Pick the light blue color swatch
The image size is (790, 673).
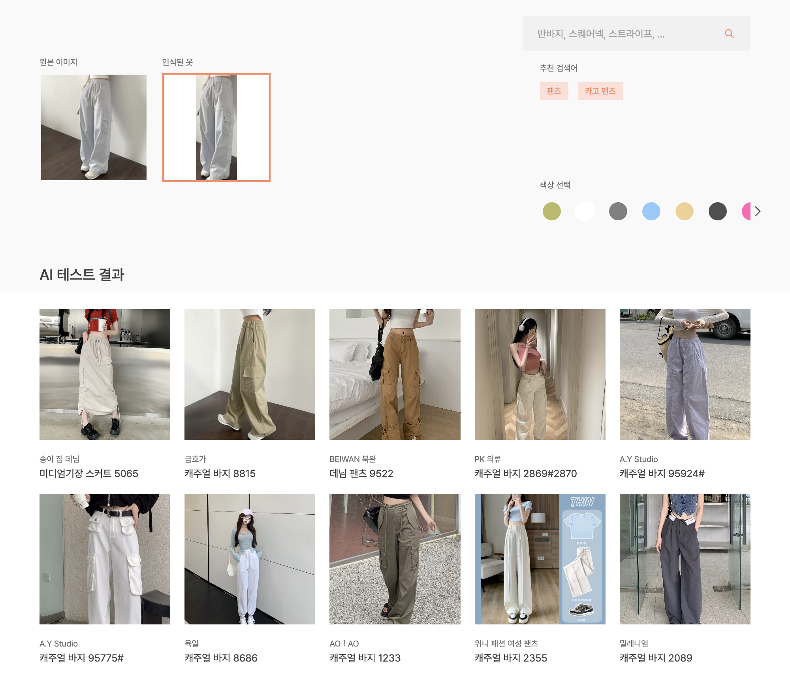pos(651,211)
